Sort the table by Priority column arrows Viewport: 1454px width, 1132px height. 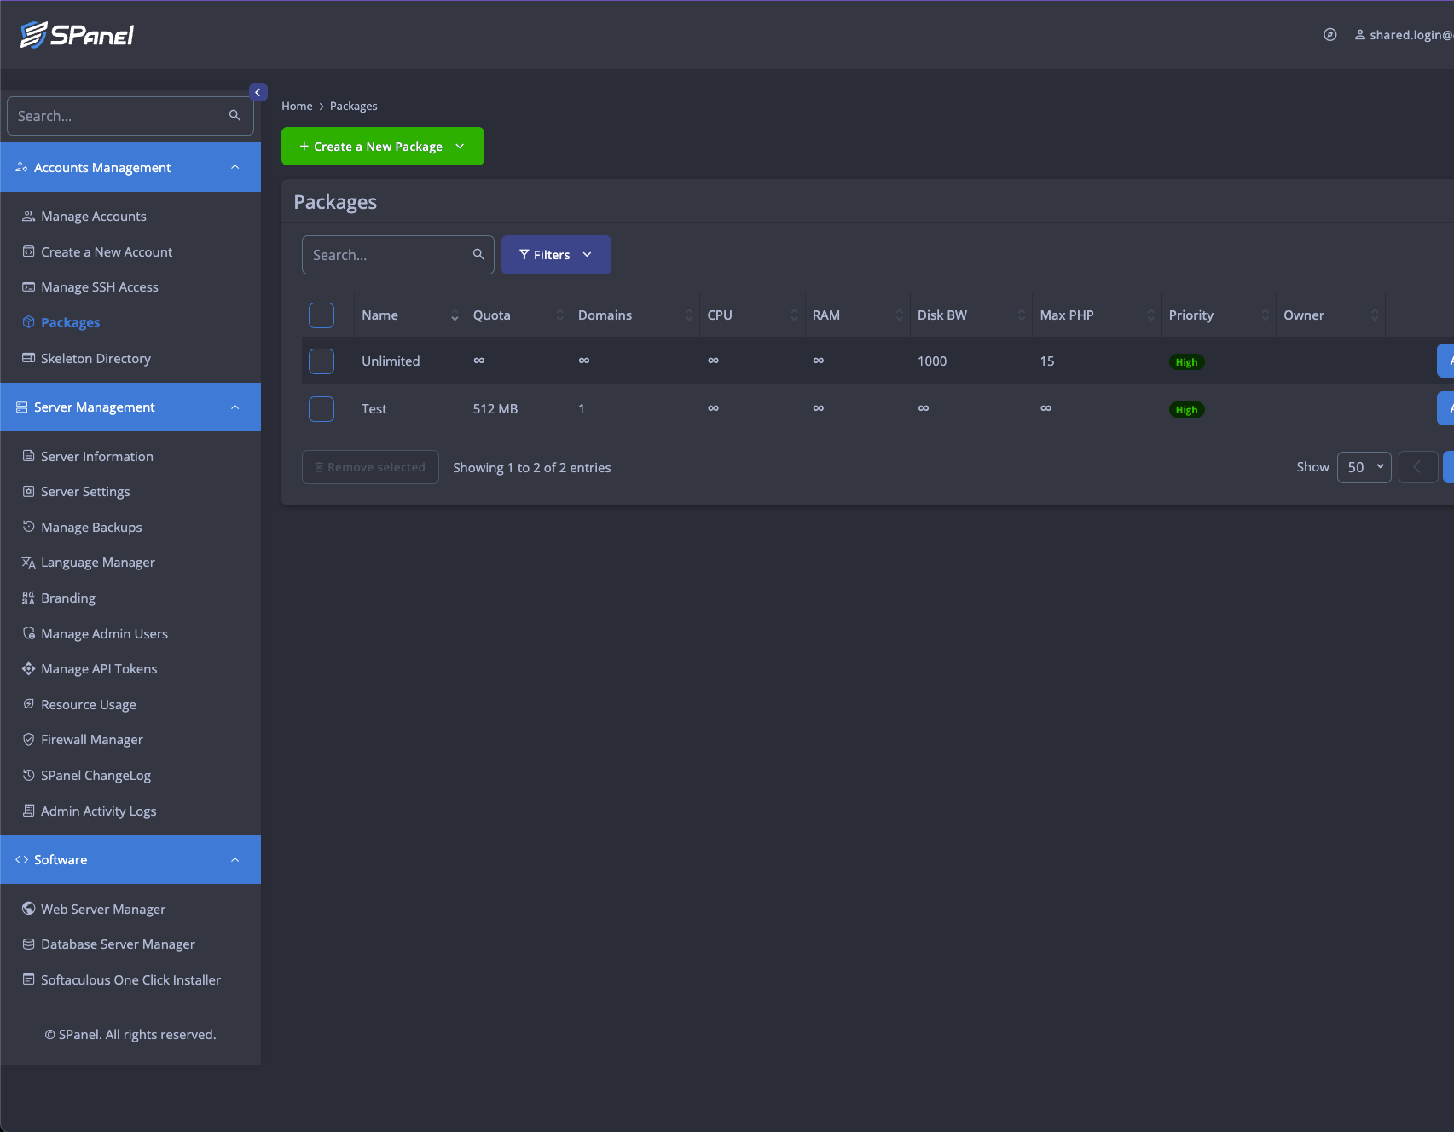1265,315
